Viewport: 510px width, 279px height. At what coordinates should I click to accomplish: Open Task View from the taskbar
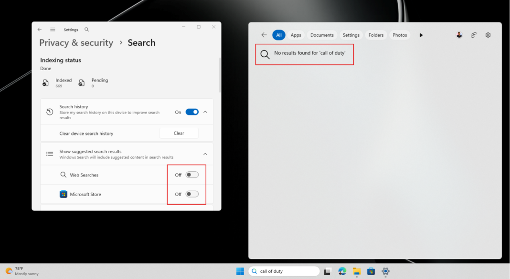tap(328, 271)
